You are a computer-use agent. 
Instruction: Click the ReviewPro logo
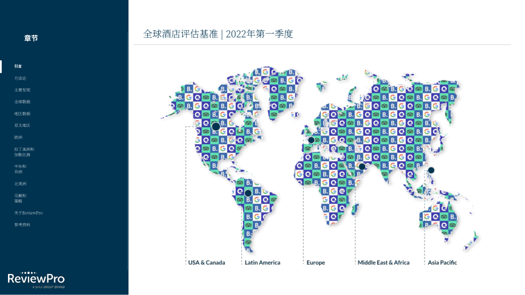tap(36, 280)
